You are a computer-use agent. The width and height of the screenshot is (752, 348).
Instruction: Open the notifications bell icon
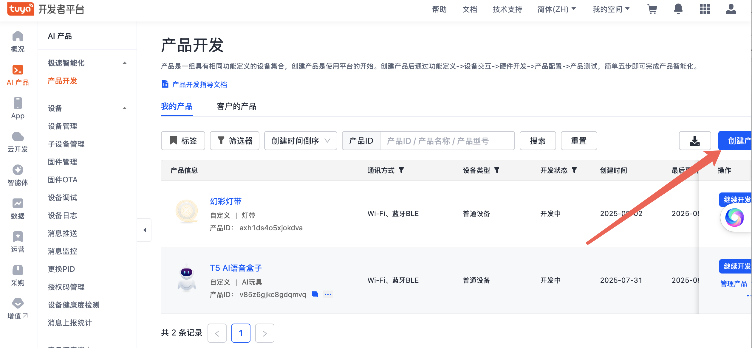[x=678, y=9]
